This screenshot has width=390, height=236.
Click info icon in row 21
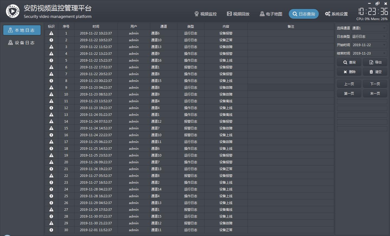click(51, 169)
